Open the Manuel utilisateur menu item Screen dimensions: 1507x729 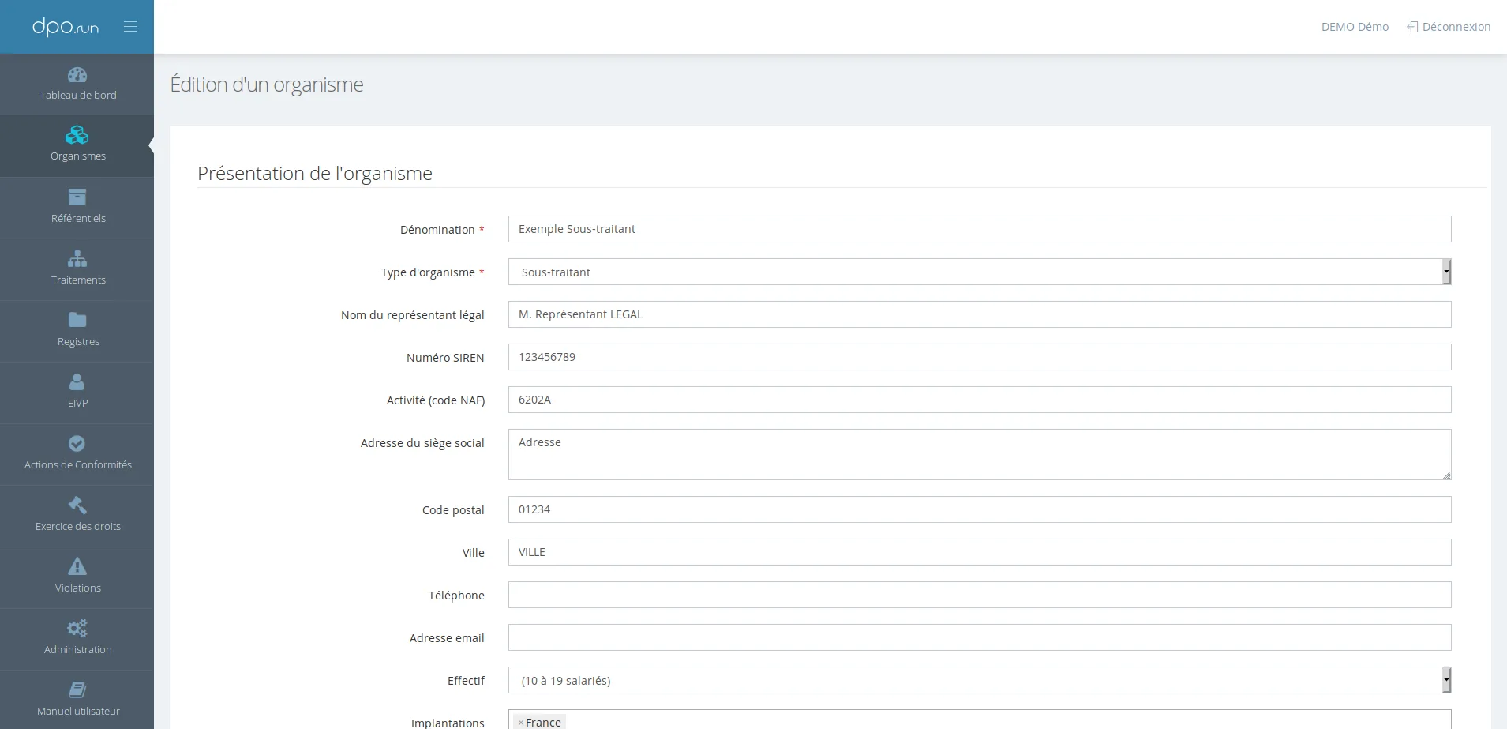click(77, 699)
